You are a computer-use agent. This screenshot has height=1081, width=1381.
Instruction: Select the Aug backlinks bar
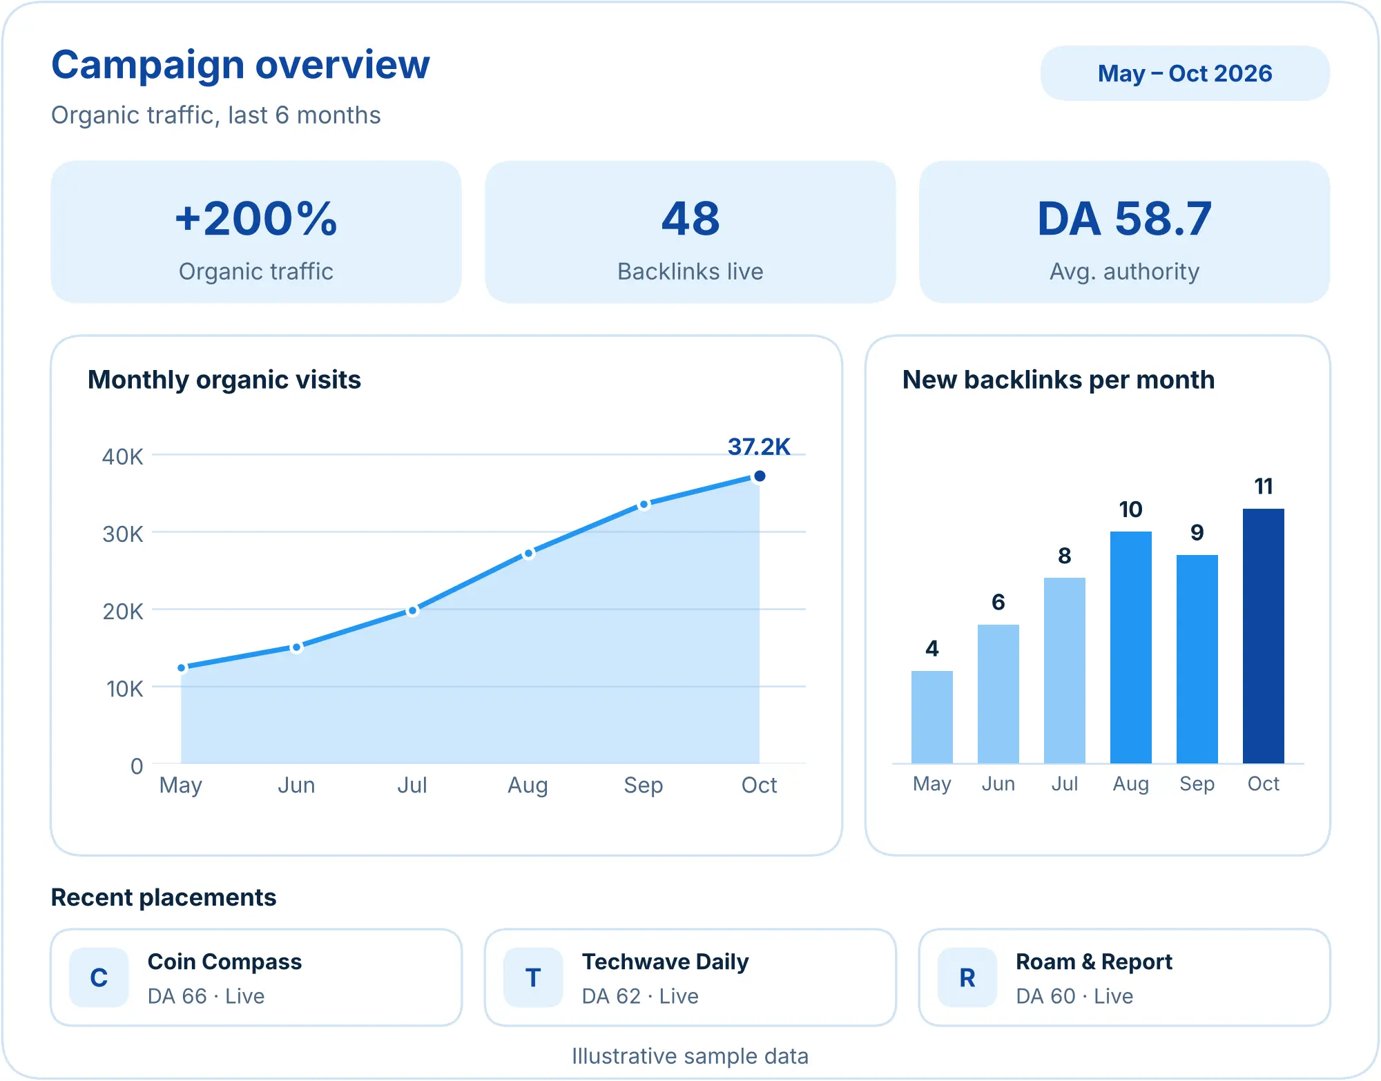coord(1131,647)
